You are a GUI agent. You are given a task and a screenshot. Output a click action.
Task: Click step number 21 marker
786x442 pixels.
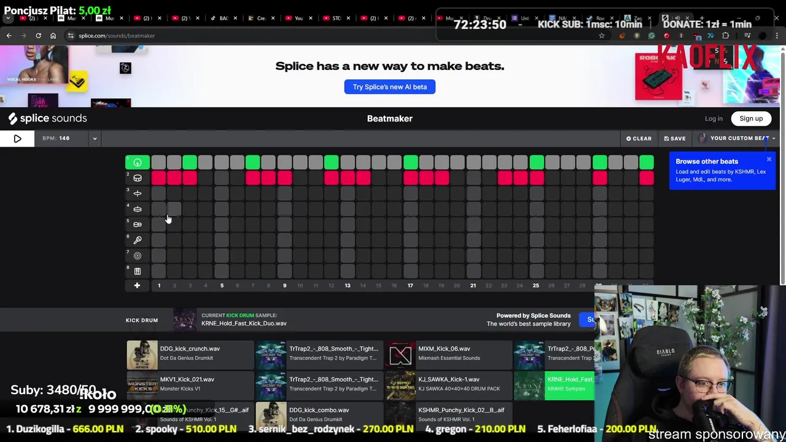coord(473,285)
